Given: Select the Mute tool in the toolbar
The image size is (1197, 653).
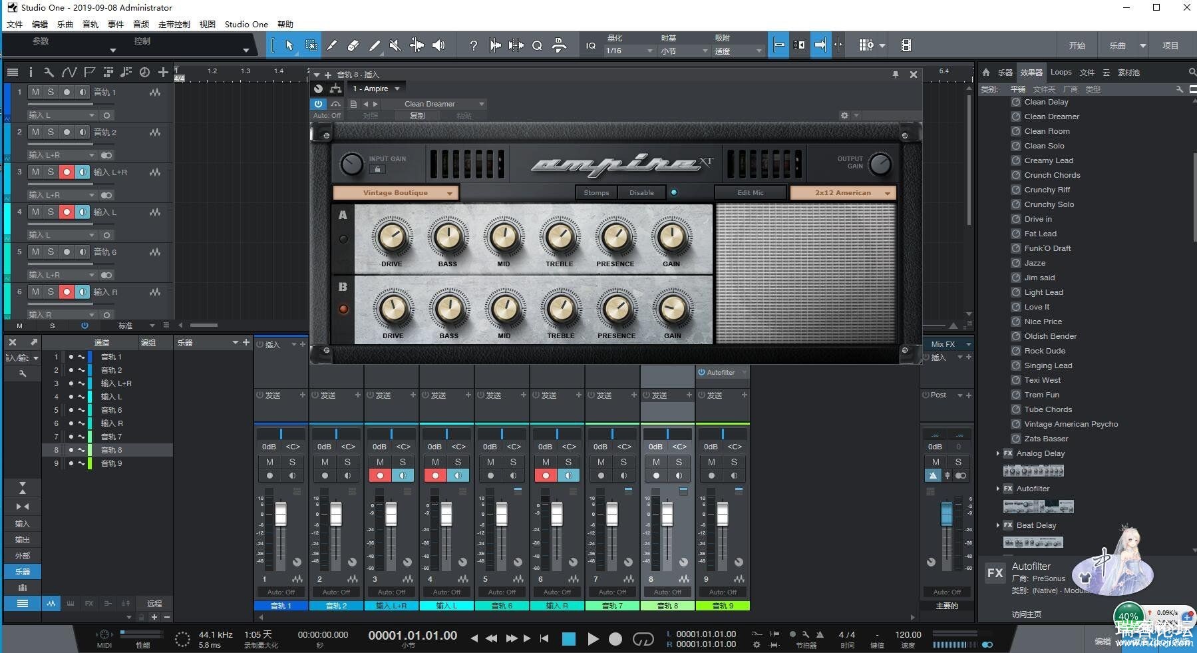Looking at the screenshot, I should click(395, 45).
